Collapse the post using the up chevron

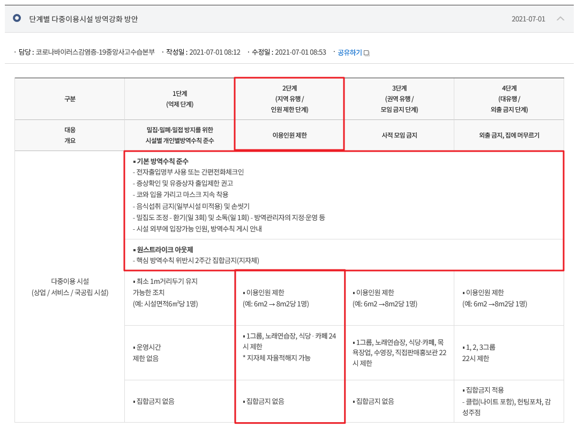pos(560,19)
